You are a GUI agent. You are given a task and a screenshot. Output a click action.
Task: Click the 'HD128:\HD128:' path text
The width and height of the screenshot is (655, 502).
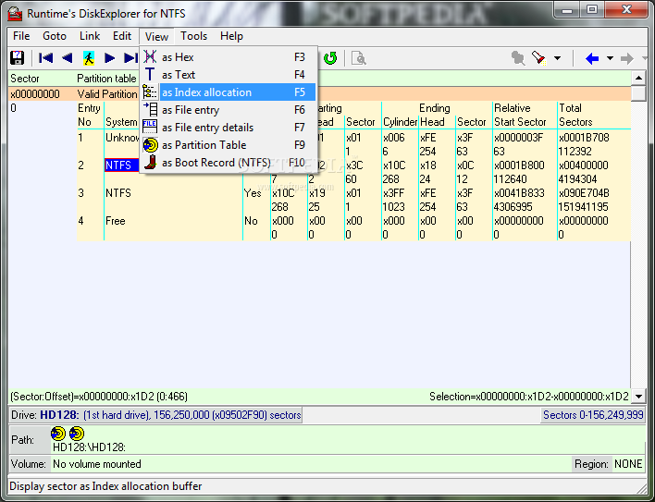89,447
